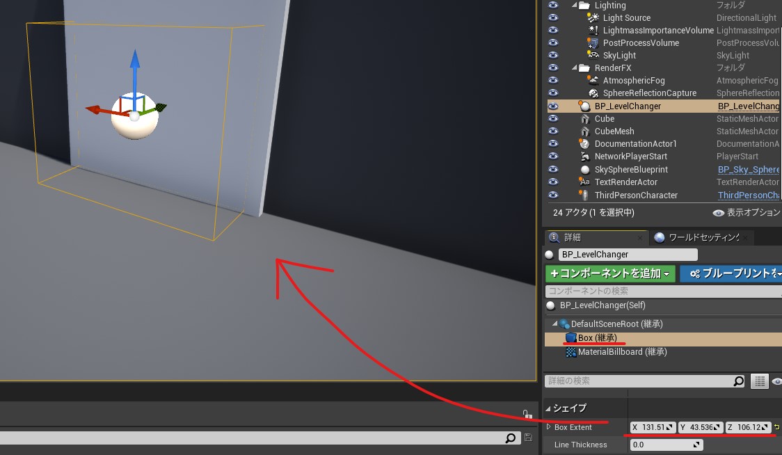Click the TextRenderActor icon
Screen dimensions: 782x455
coord(584,182)
